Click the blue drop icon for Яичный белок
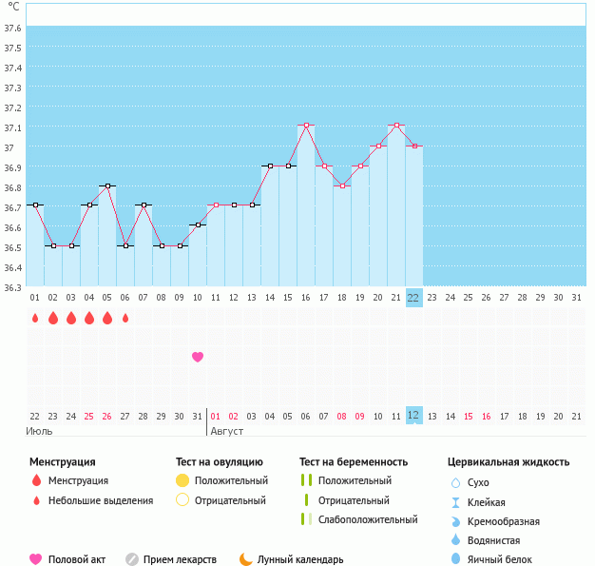Viewport: 595px width, 566px height. [x=455, y=559]
